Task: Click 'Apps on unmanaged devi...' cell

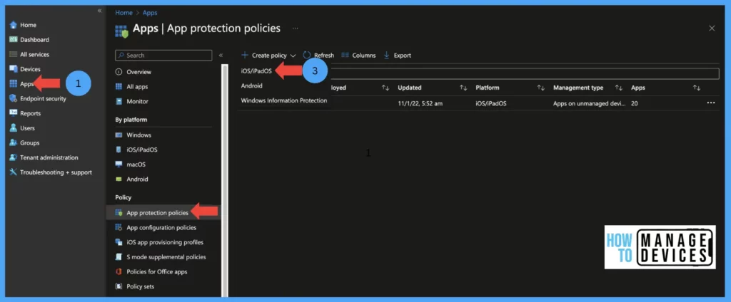Action: [589, 103]
